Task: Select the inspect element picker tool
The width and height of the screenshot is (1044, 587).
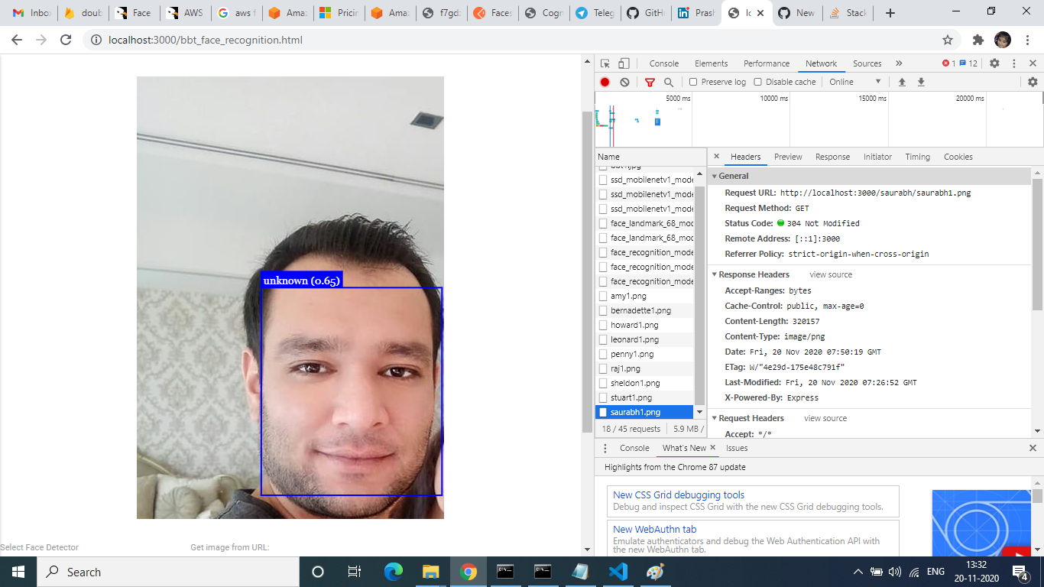Action: (x=605, y=63)
